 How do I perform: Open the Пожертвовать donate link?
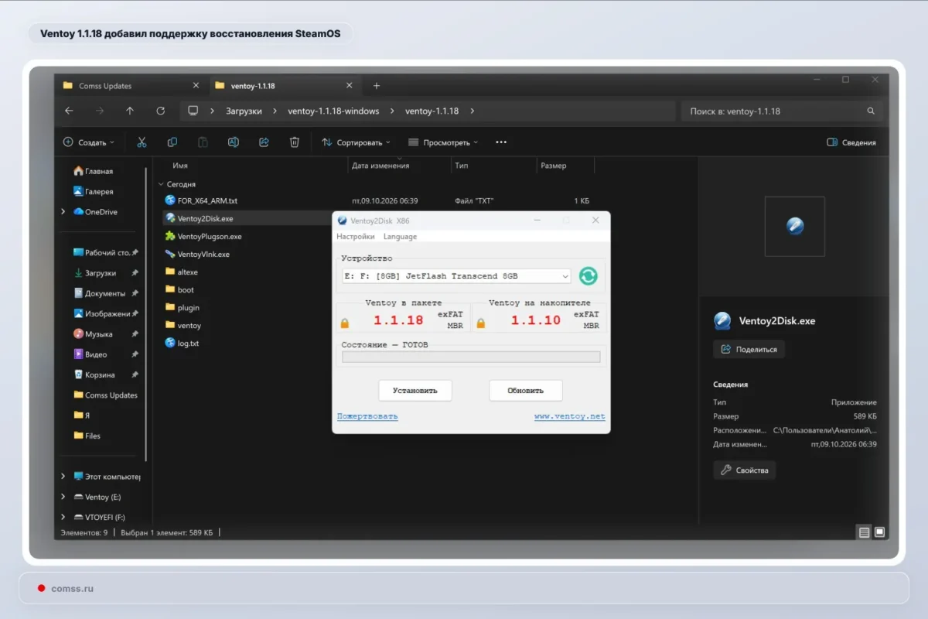tap(367, 416)
